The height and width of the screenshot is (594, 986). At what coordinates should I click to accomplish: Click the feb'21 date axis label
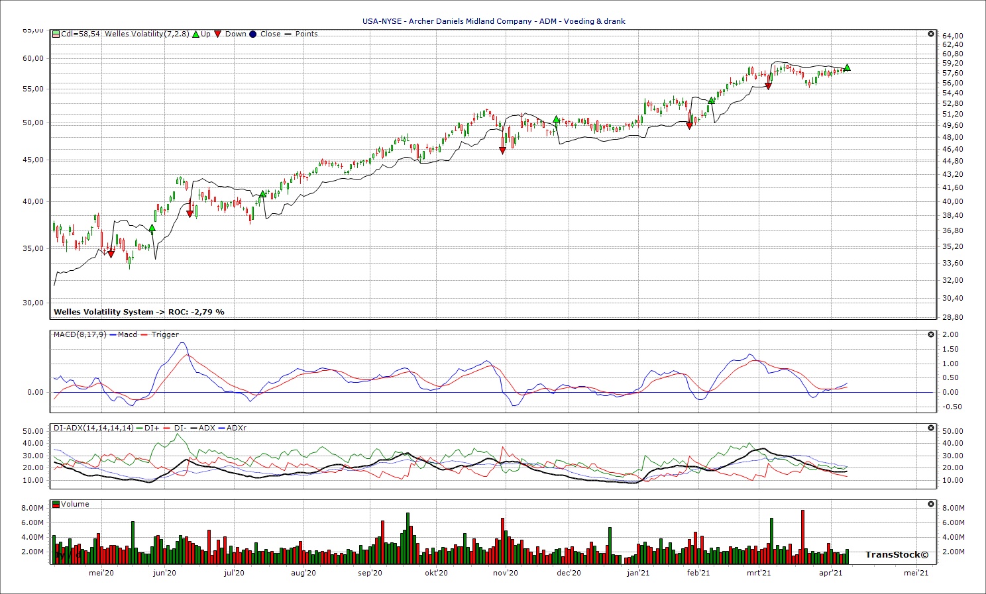[x=698, y=573]
